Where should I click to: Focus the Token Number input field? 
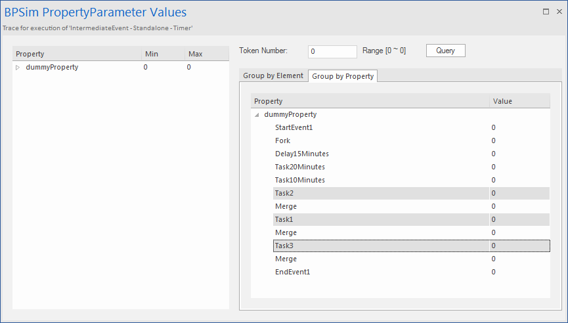332,51
